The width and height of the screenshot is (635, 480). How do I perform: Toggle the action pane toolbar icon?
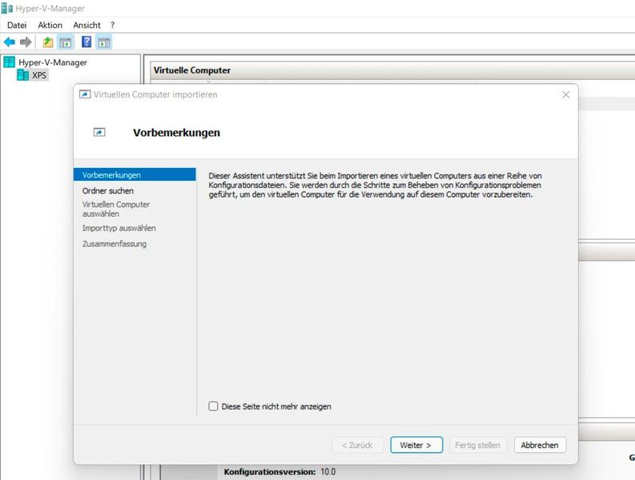[104, 42]
